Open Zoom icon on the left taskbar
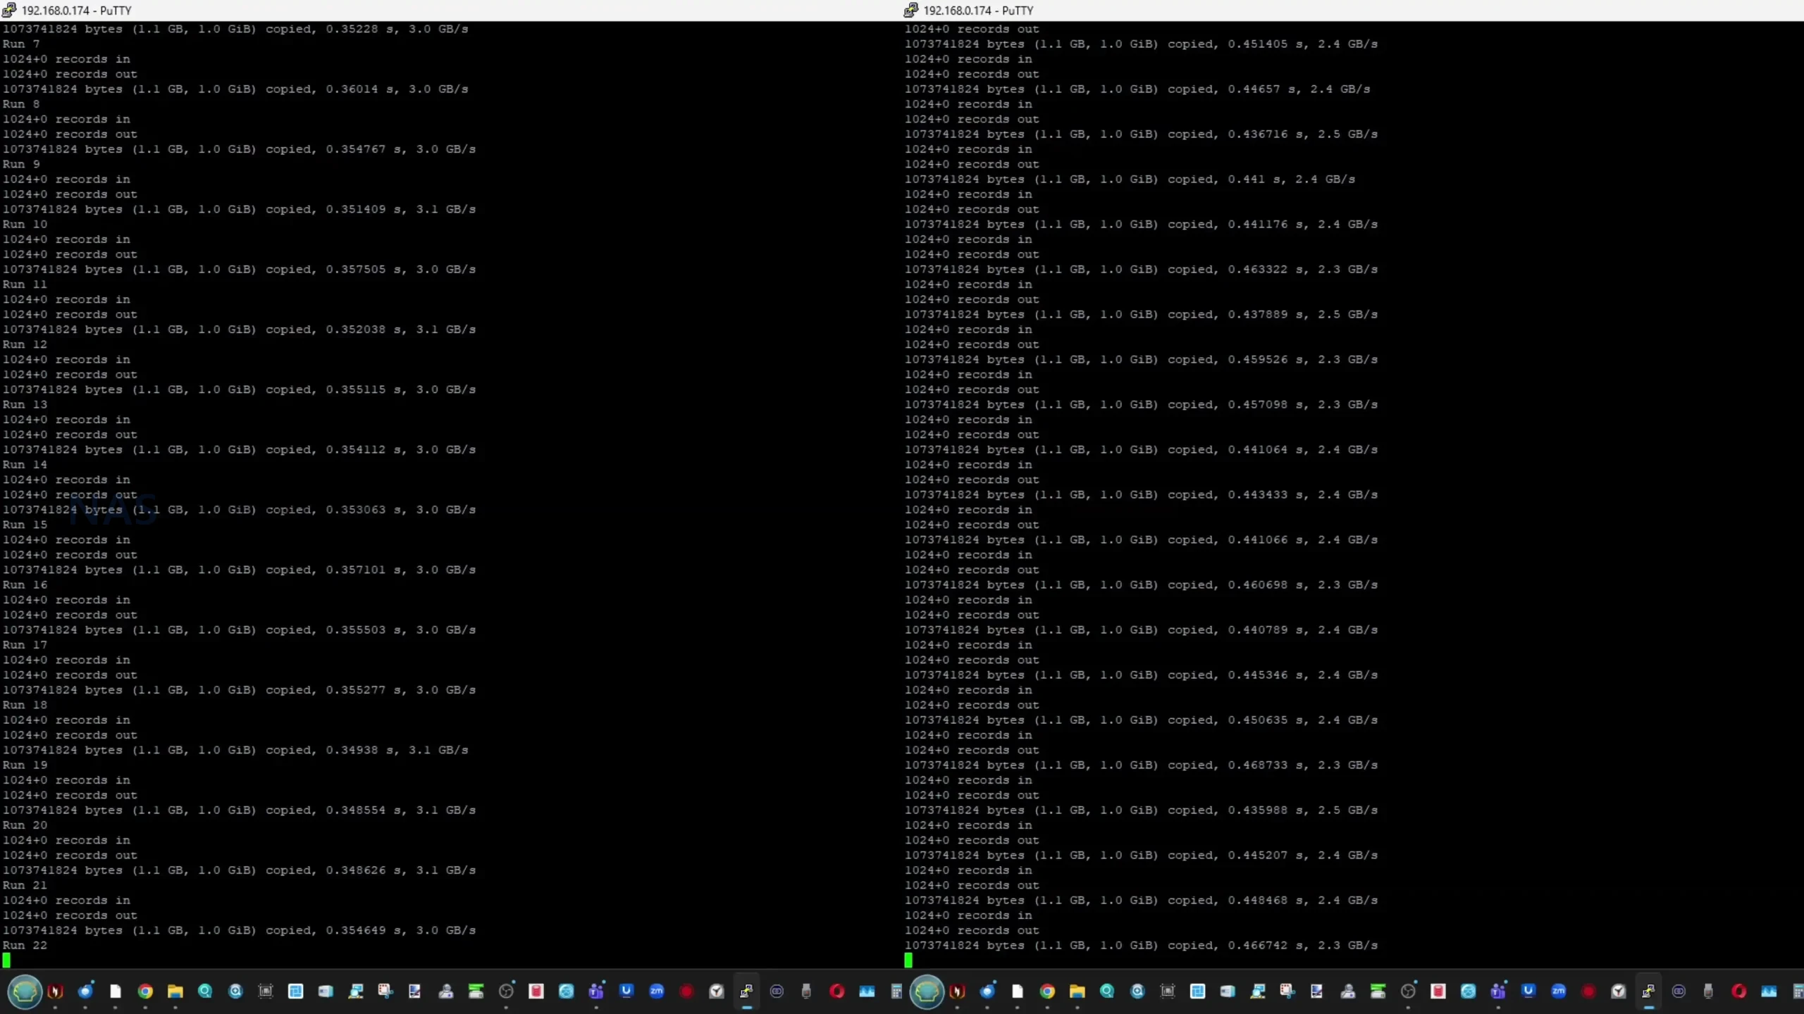Image resolution: width=1804 pixels, height=1014 pixels. tap(657, 991)
